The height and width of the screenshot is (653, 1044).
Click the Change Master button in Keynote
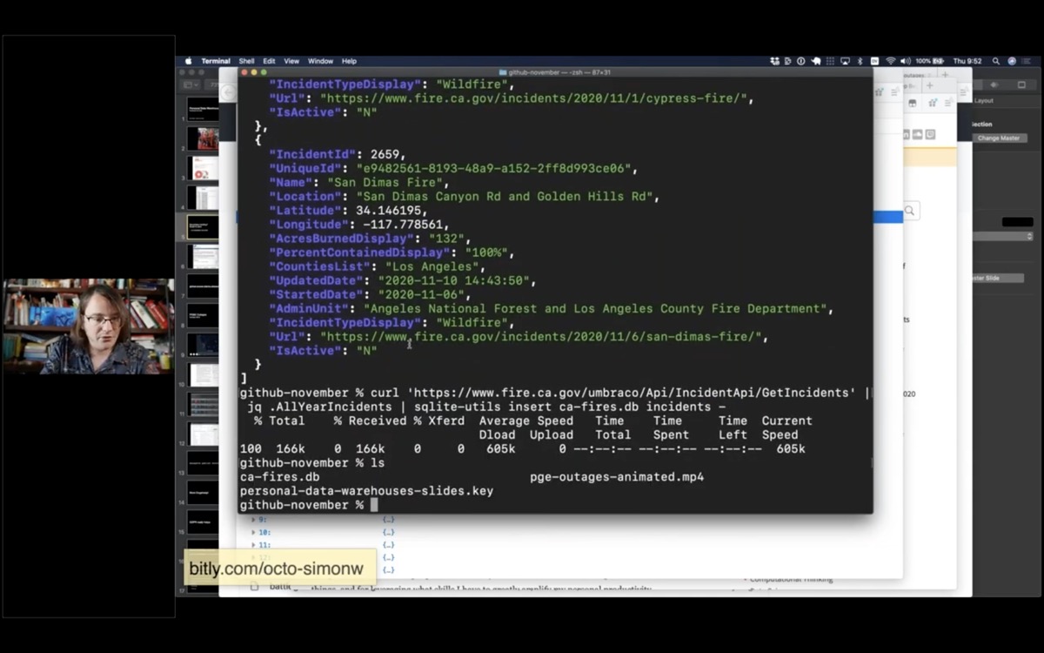[x=999, y=138]
